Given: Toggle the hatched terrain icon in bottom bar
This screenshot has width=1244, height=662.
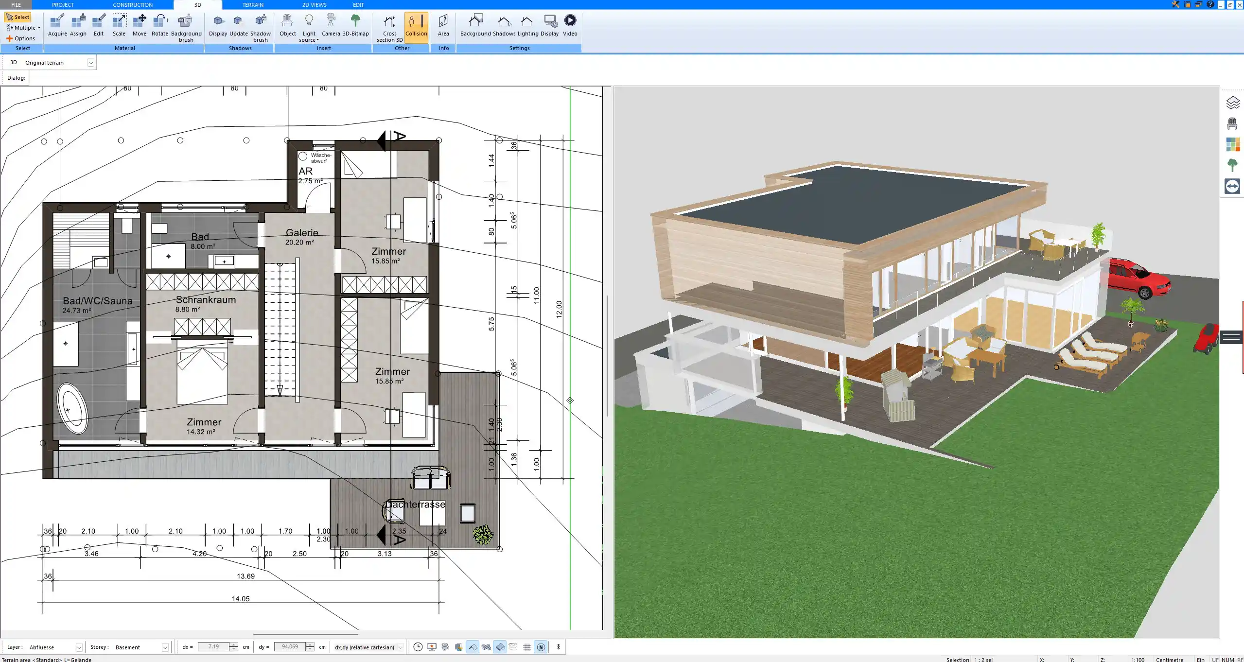Looking at the screenshot, I should click(x=486, y=647).
